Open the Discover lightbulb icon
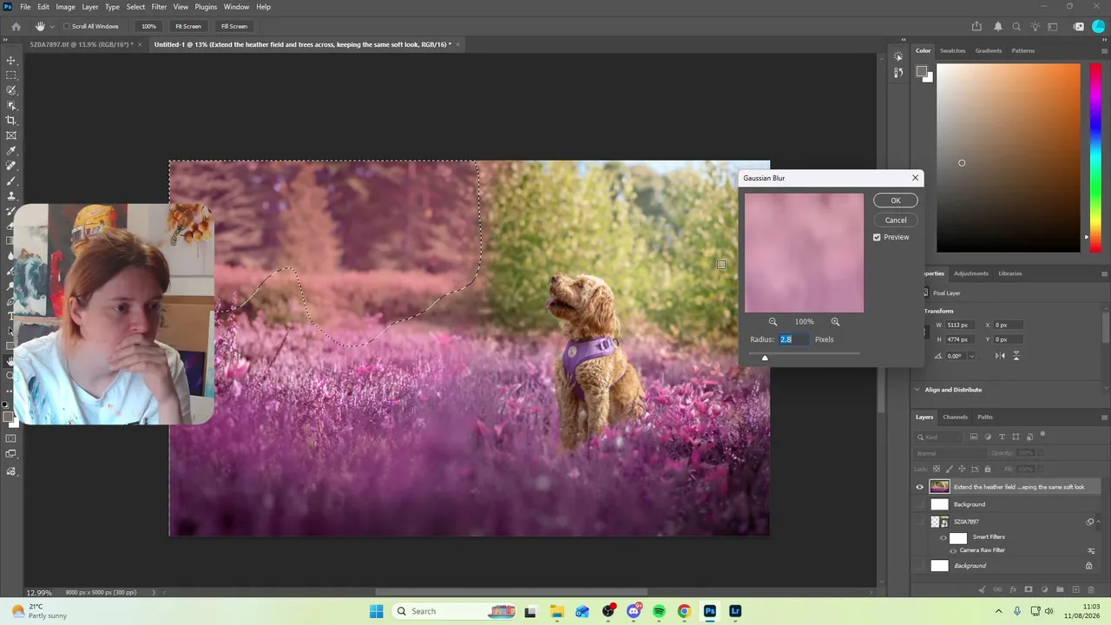The image size is (1111, 625). (1035, 26)
